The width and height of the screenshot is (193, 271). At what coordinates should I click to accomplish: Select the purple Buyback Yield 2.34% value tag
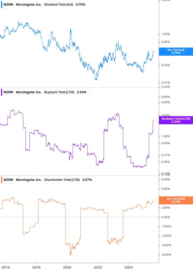coord(176,120)
